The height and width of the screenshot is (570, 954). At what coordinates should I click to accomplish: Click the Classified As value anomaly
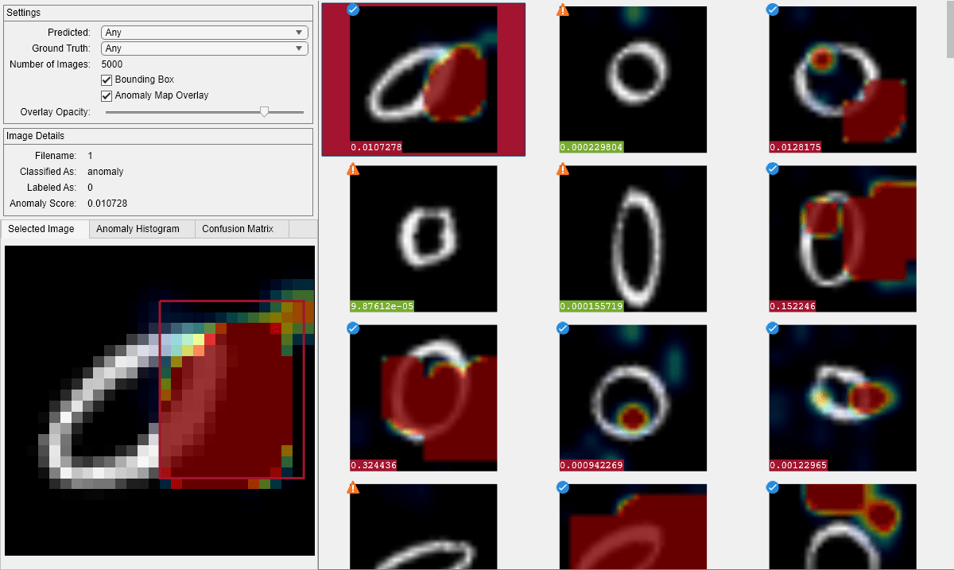(106, 172)
